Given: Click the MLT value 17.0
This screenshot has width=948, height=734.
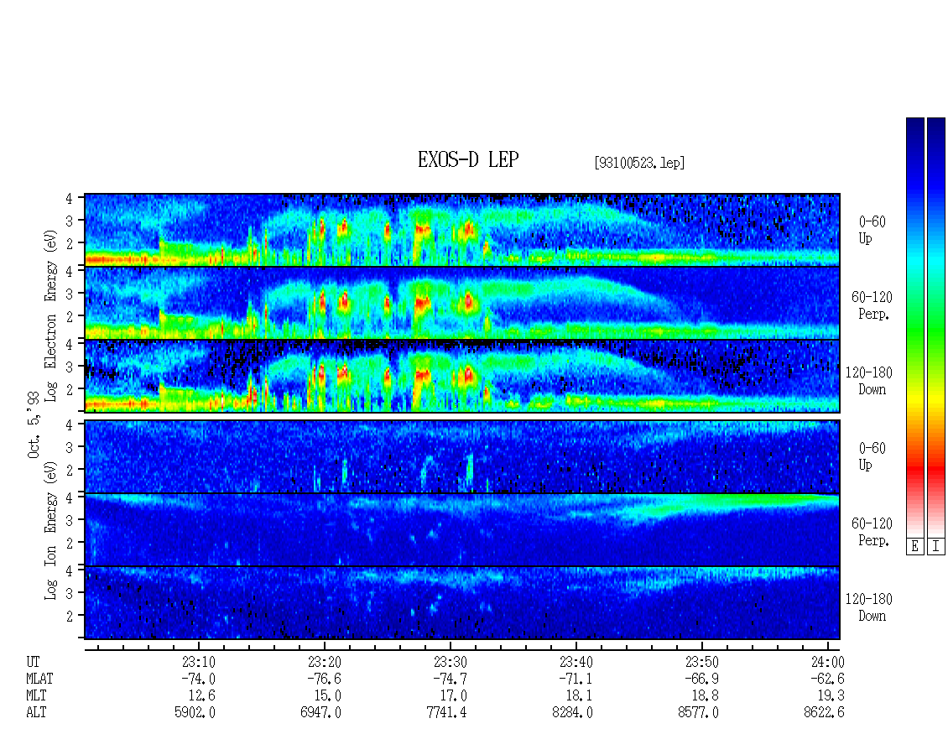Looking at the screenshot, I should coord(453,696).
